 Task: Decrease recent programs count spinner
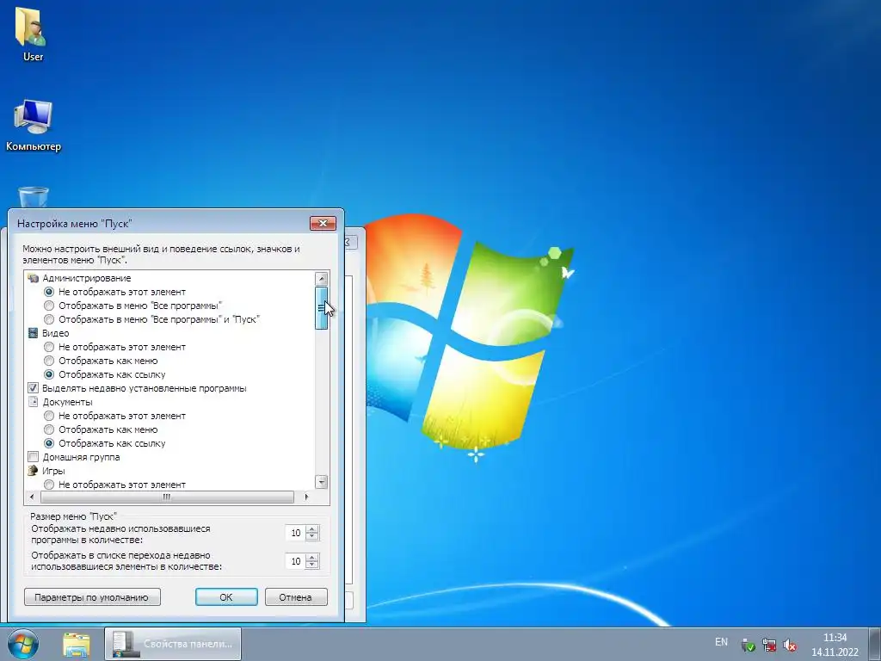coord(313,537)
